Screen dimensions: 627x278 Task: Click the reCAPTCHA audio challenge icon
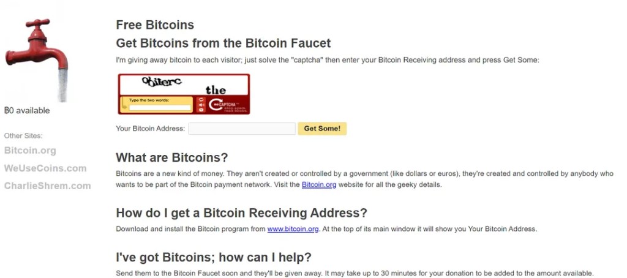pyautogui.click(x=201, y=105)
